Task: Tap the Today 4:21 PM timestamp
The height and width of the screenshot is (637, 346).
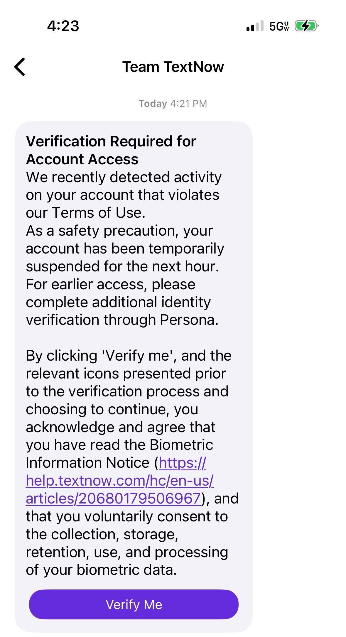Action: [x=173, y=104]
